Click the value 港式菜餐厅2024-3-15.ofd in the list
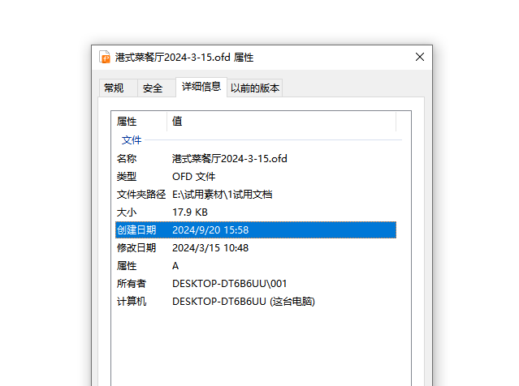 coord(230,159)
